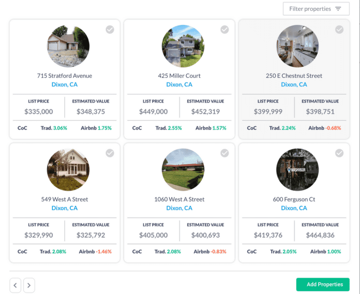Open the 715 Stratford Avenue photo
Screen dimensions: 360x294
tap(68, 46)
